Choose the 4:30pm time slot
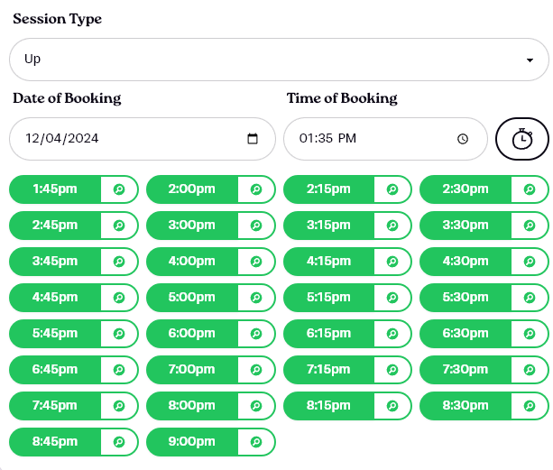The image size is (553, 470). pos(465,262)
